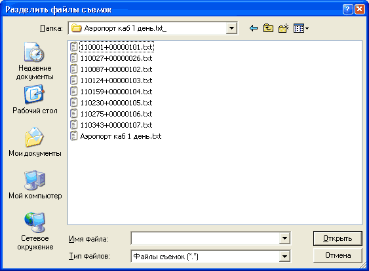Expand the Тип файлов dropdown
This screenshot has width=369, height=271.
284,256
